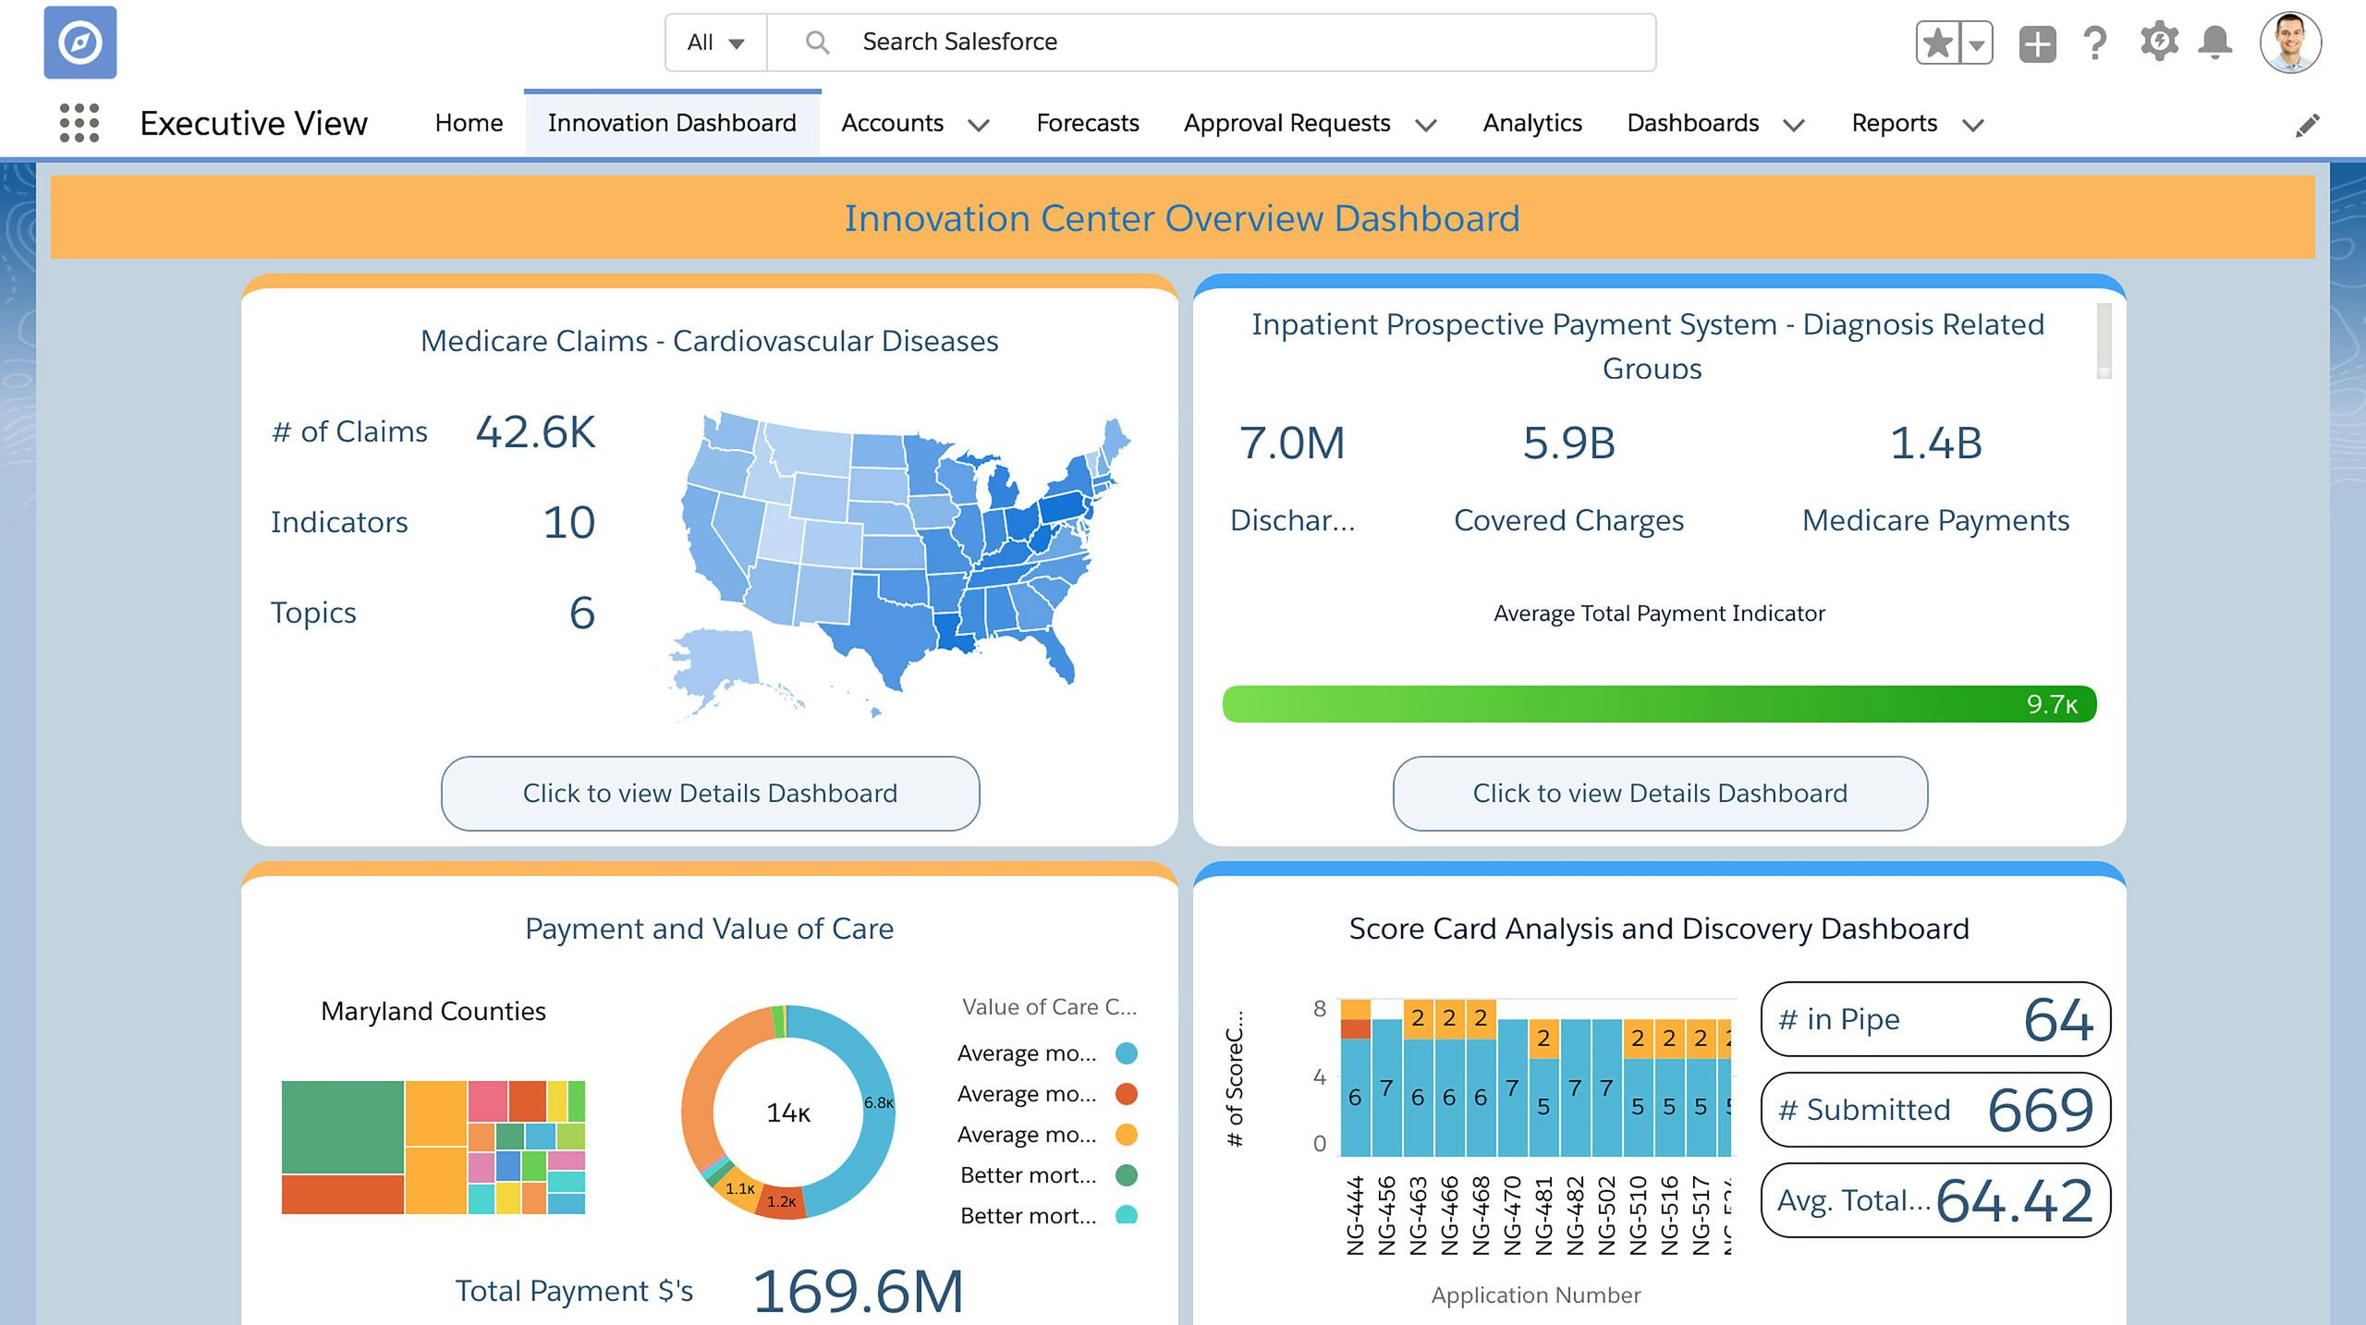Open the Analytics tab
The height and width of the screenshot is (1325, 2366).
pyautogui.click(x=1532, y=123)
